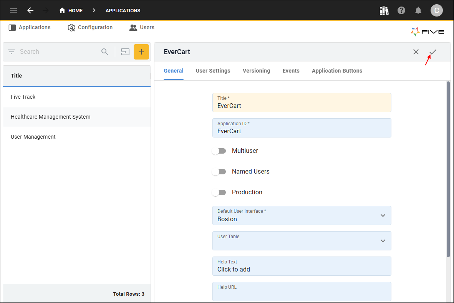The width and height of the screenshot is (454, 303).
Task: Open the help question mark icon
Action: (401, 10)
